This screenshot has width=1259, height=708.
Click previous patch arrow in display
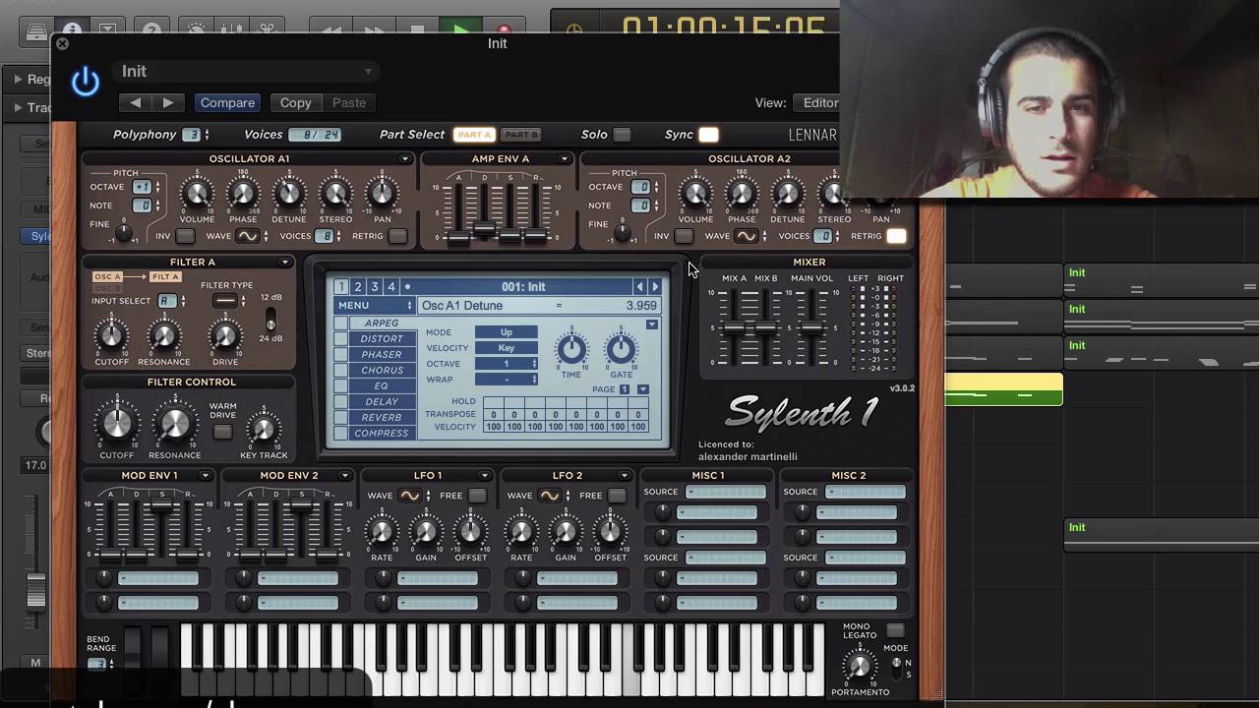point(639,287)
